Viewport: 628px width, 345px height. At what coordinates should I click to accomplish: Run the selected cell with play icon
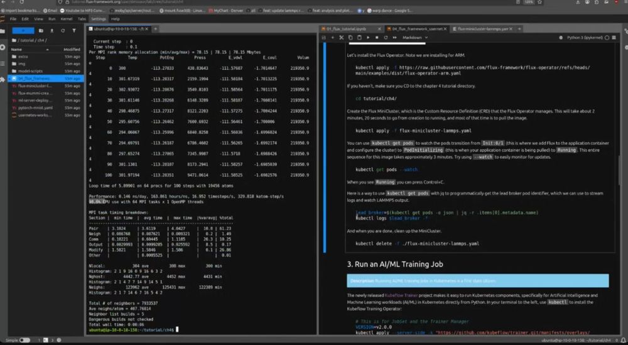pyautogui.click(x=368, y=38)
